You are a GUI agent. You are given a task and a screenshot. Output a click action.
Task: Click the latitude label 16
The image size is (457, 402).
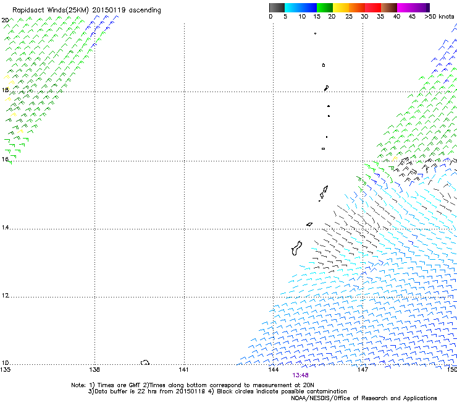tap(5, 159)
